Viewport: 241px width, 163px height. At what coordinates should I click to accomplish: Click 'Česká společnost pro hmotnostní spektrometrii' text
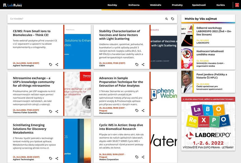click(209, 88)
